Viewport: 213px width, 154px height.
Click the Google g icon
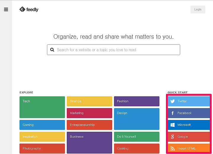coord(172,137)
